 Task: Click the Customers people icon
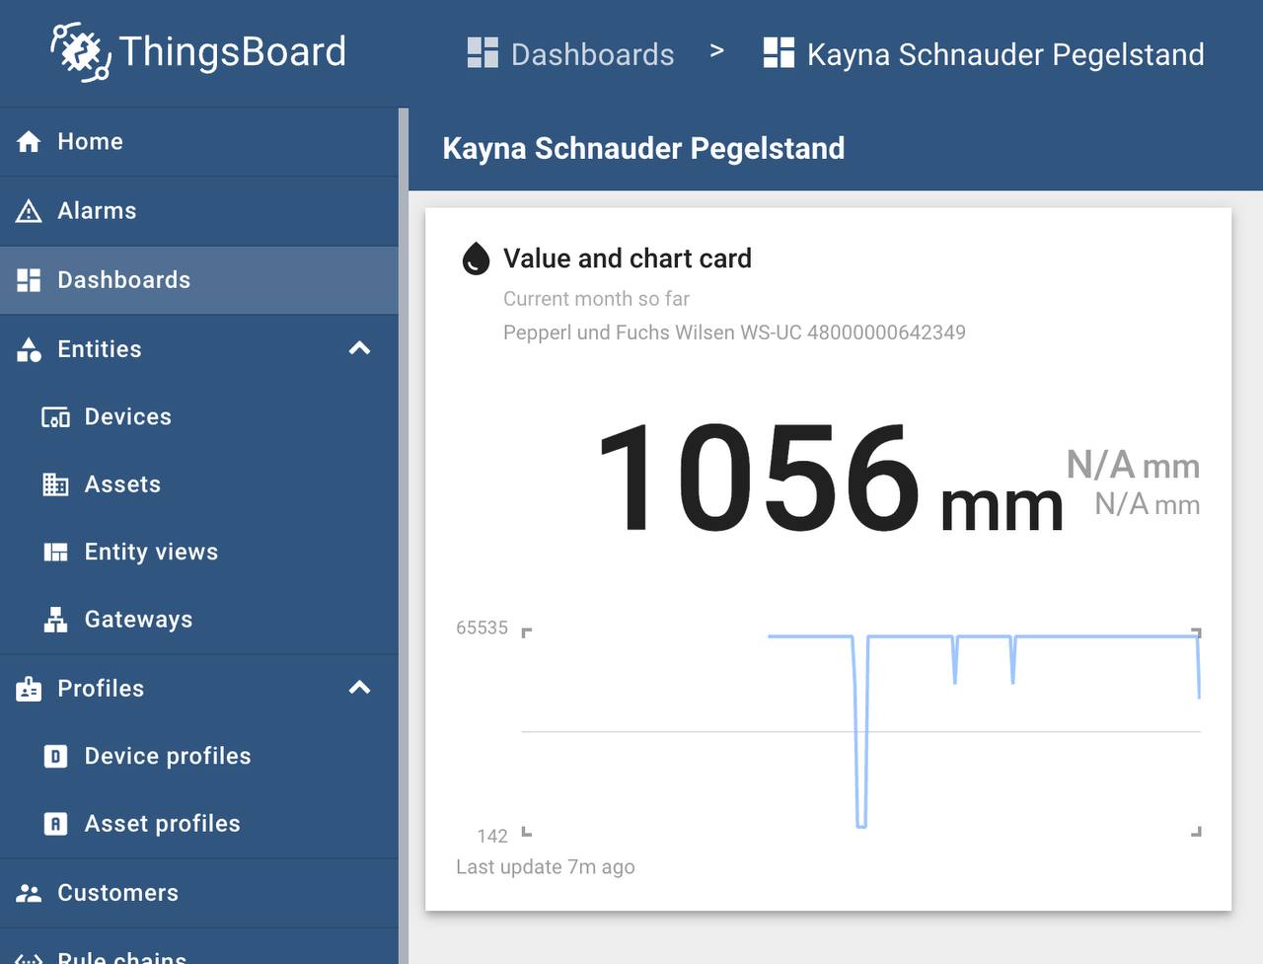pos(29,893)
